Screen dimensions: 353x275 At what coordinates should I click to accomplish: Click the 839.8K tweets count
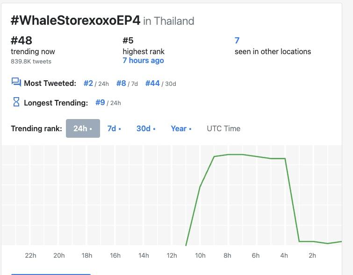(x=31, y=61)
